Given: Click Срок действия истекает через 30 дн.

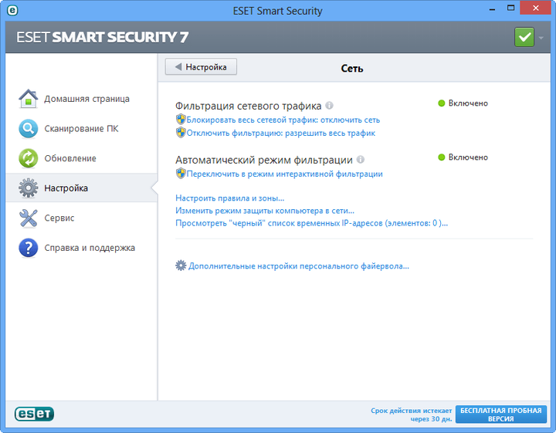Looking at the screenshot, I should click(x=412, y=414).
